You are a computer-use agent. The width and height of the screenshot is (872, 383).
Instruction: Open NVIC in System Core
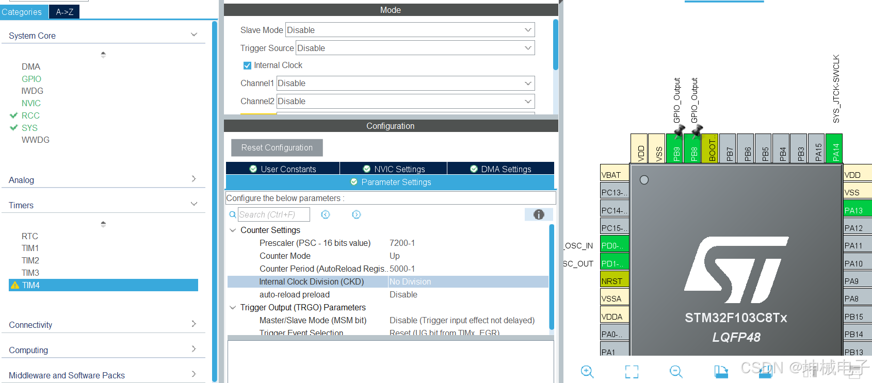tap(31, 103)
